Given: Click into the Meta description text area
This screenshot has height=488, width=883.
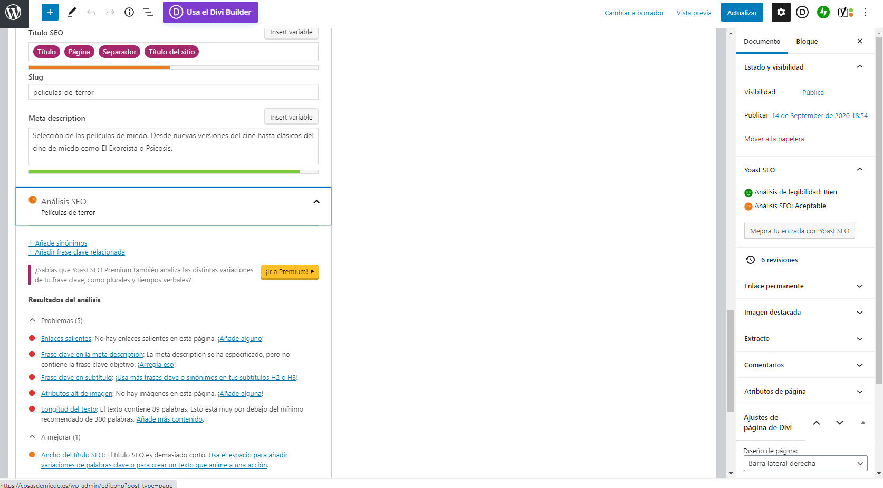Looking at the screenshot, I should coord(174,147).
